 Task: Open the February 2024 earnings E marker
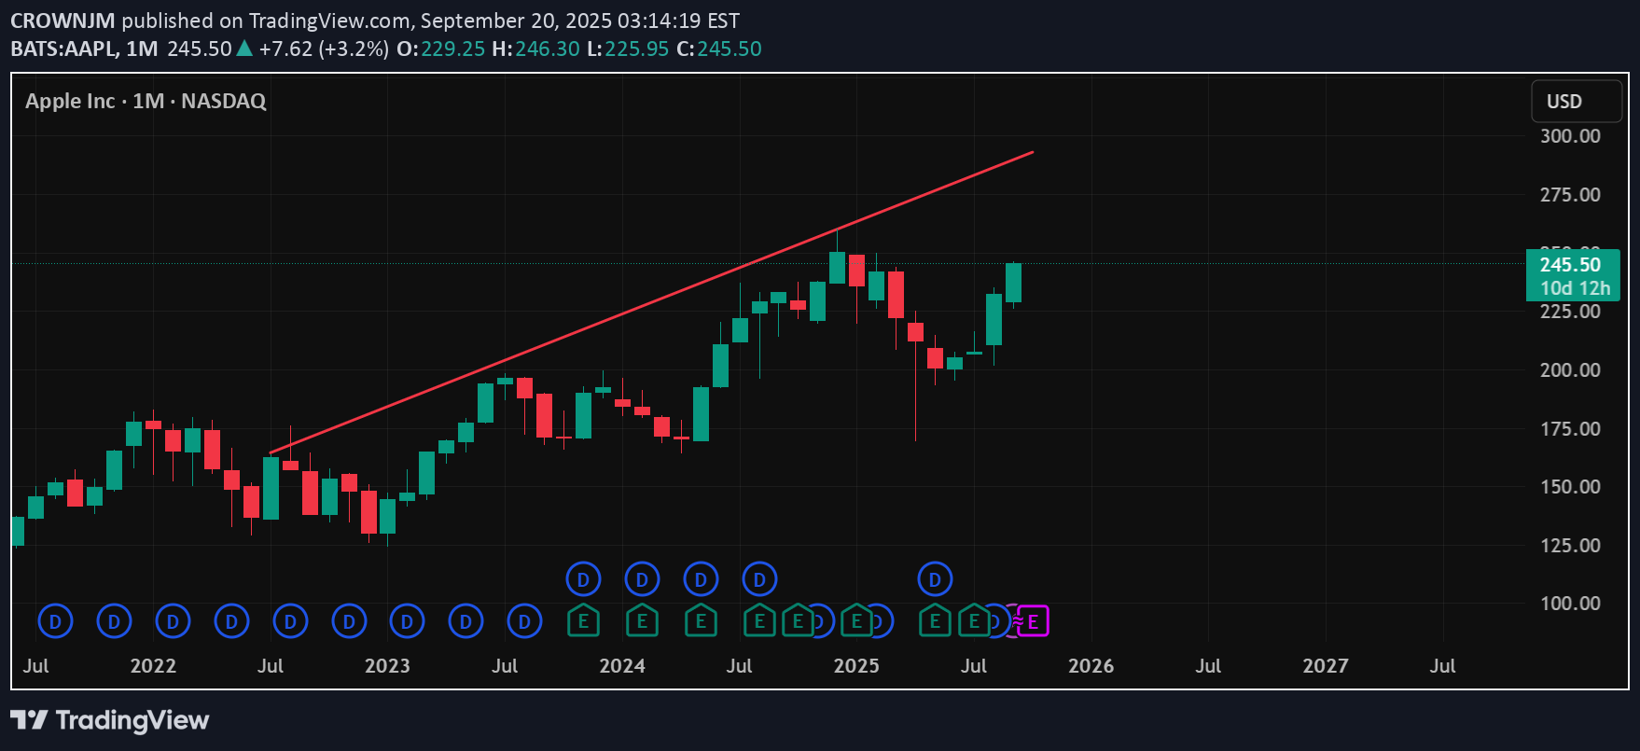642,620
